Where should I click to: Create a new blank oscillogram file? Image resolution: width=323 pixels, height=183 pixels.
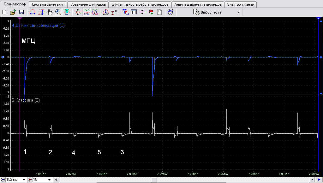point(4,12)
